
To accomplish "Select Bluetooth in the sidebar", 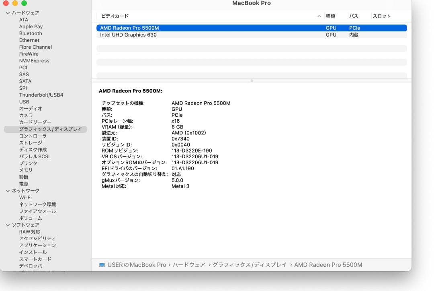I will point(30,33).
